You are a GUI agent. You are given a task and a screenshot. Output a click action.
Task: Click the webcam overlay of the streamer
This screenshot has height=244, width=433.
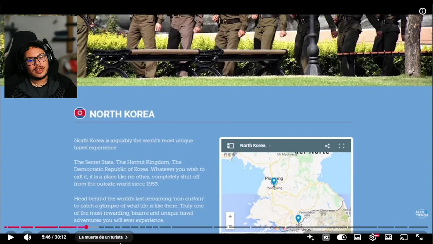[x=41, y=57]
